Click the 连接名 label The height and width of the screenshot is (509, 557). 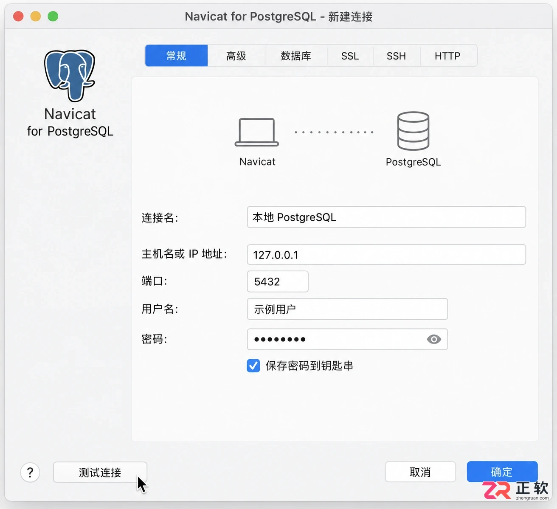coord(160,218)
